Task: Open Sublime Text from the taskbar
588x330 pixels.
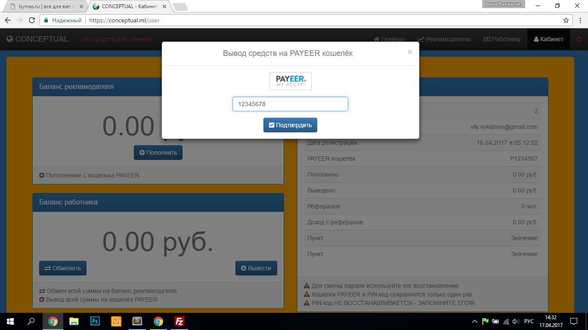Action: click(x=137, y=321)
